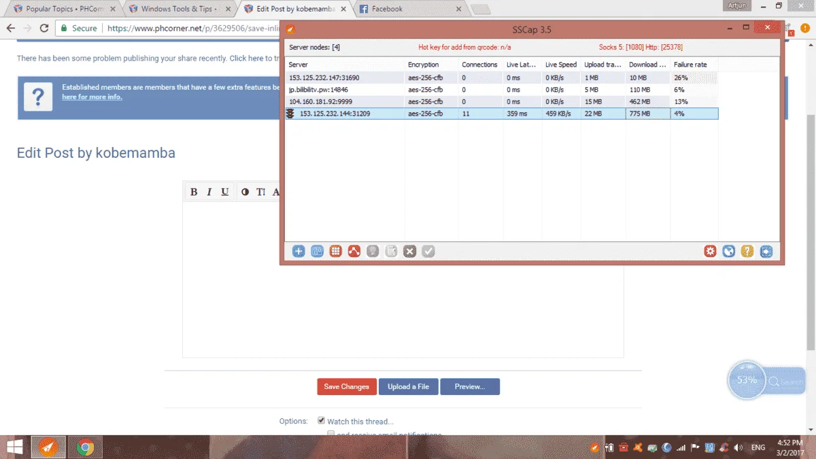The width and height of the screenshot is (816, 459).
Task: Reload the page in Chrome
Action: 44,29
